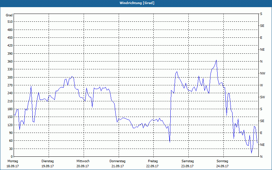Select the 270 degree axis label
Image resolution: width=272 pixels, height=170 pixels.
10,85
